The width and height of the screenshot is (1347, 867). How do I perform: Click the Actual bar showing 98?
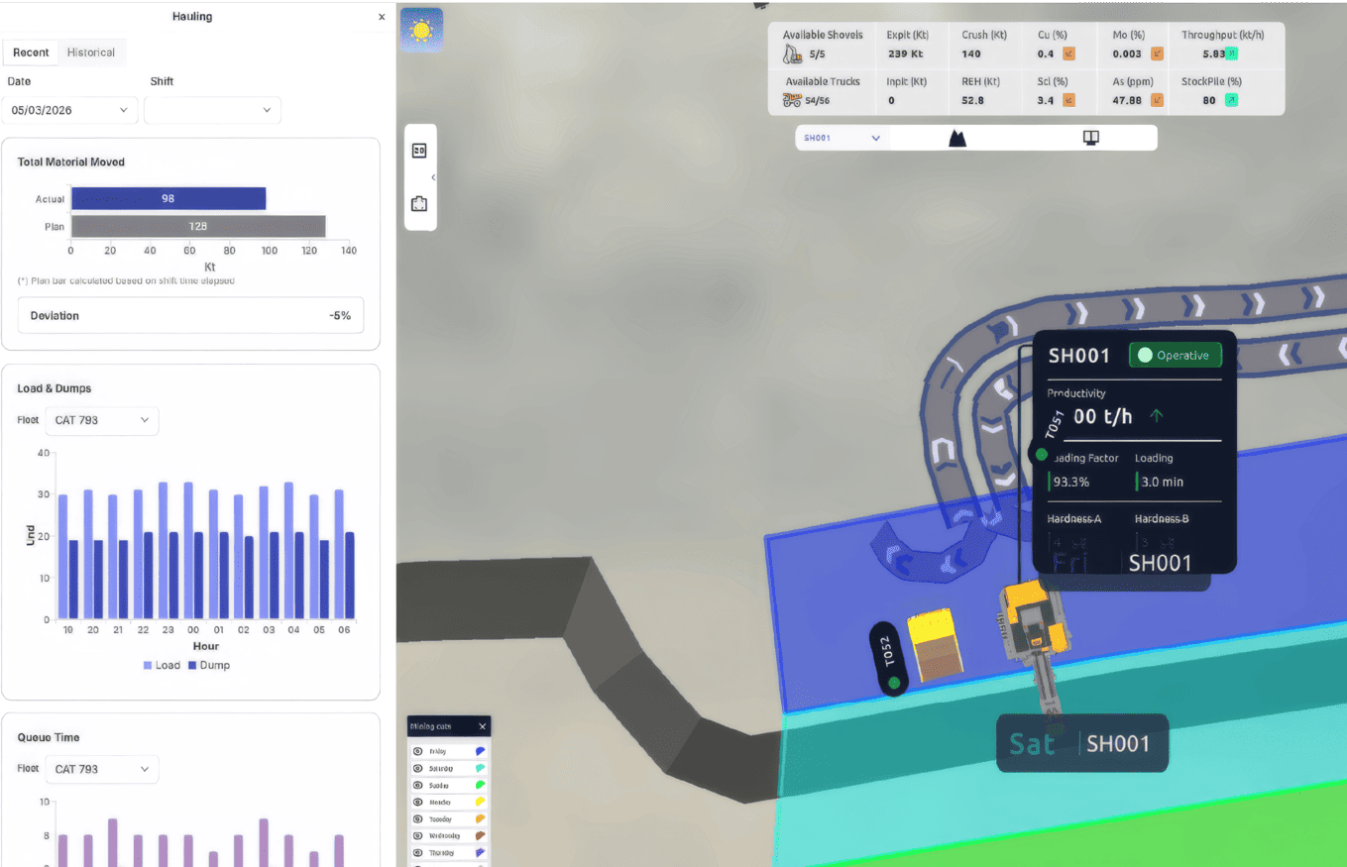[168, 199]
